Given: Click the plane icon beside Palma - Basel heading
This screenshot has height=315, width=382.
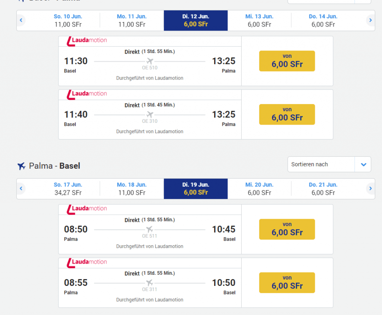Looking at the screenshot, I should pos(21,166).
